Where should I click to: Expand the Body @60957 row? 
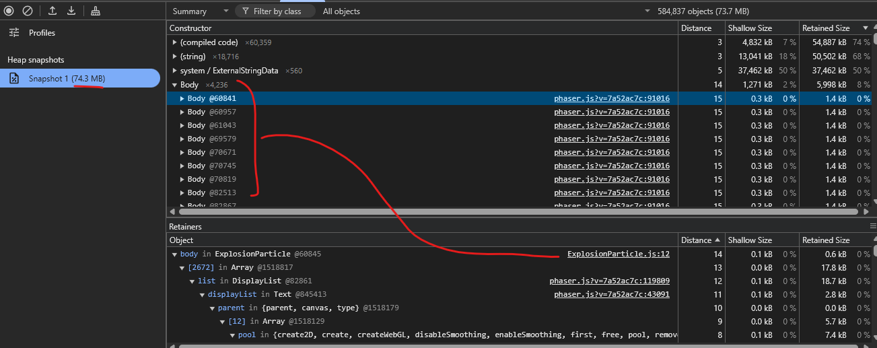pyautogui.click(x=182, y=112)
